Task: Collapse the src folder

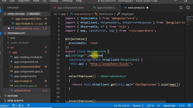Action: click(8, 47)
